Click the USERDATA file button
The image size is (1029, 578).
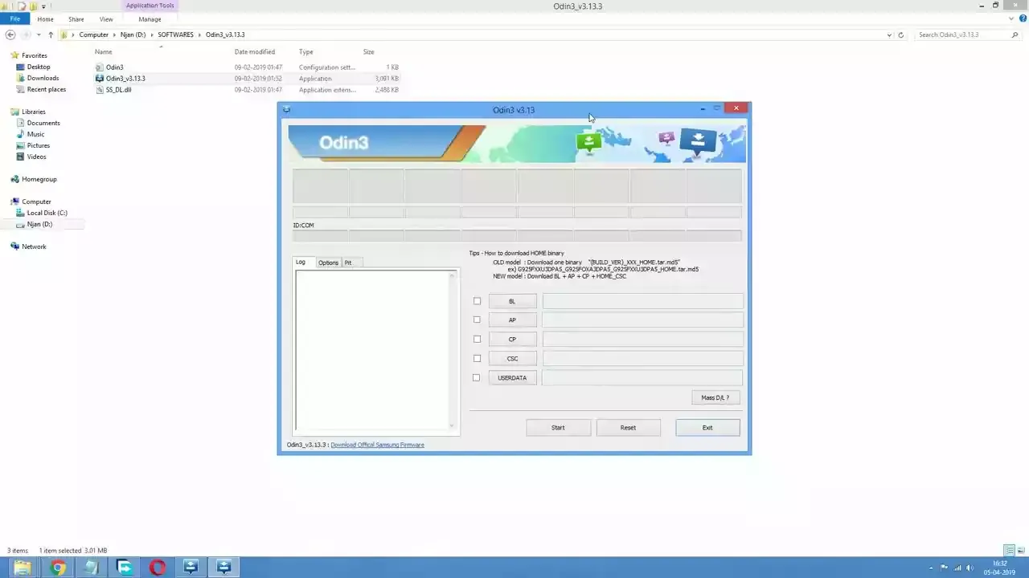[x=512, y=377]
